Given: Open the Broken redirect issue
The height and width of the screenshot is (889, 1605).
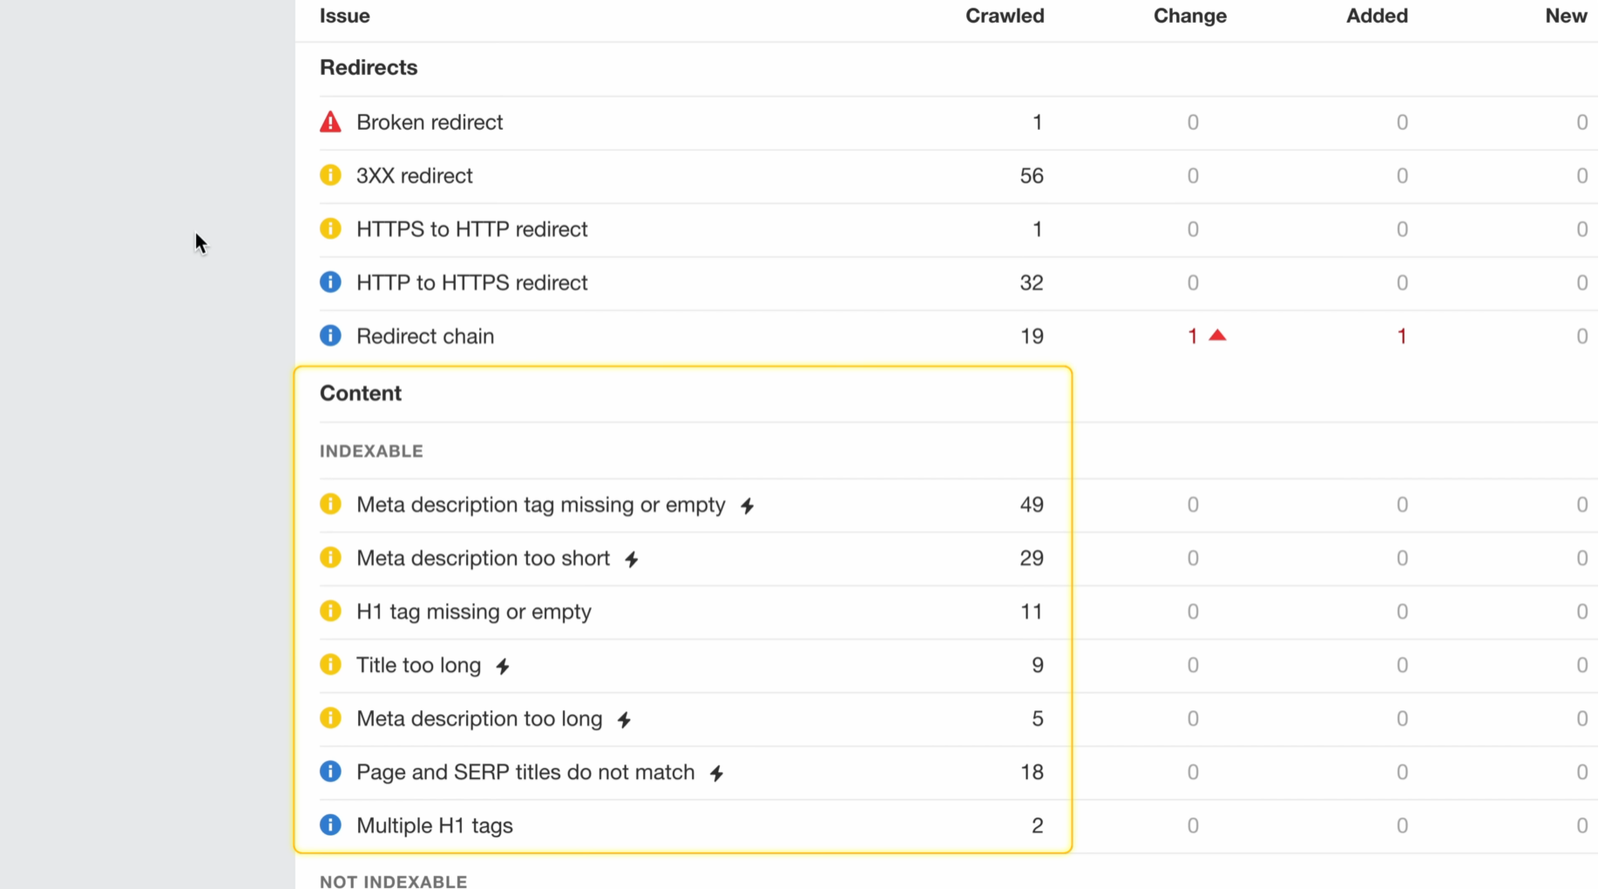Looking at the screenshot, I should click(429, 122).
